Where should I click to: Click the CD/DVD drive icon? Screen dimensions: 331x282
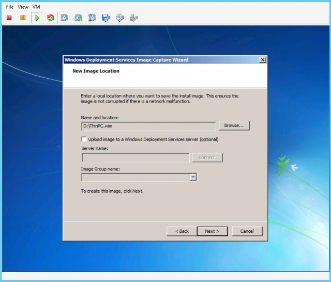120,18
